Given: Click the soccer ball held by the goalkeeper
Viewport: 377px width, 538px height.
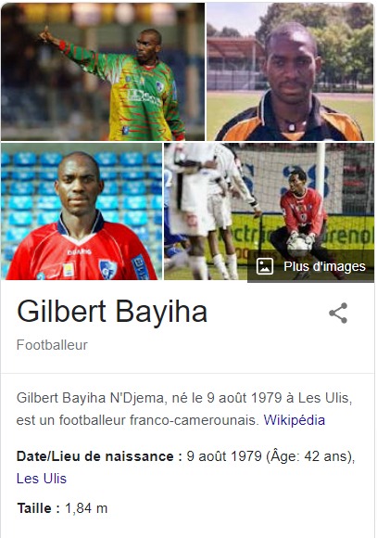Looking at the screenshot, I should pos(298,247).
